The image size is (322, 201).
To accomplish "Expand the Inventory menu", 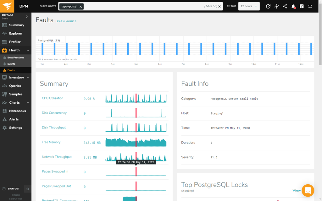I will coord(28,77).
